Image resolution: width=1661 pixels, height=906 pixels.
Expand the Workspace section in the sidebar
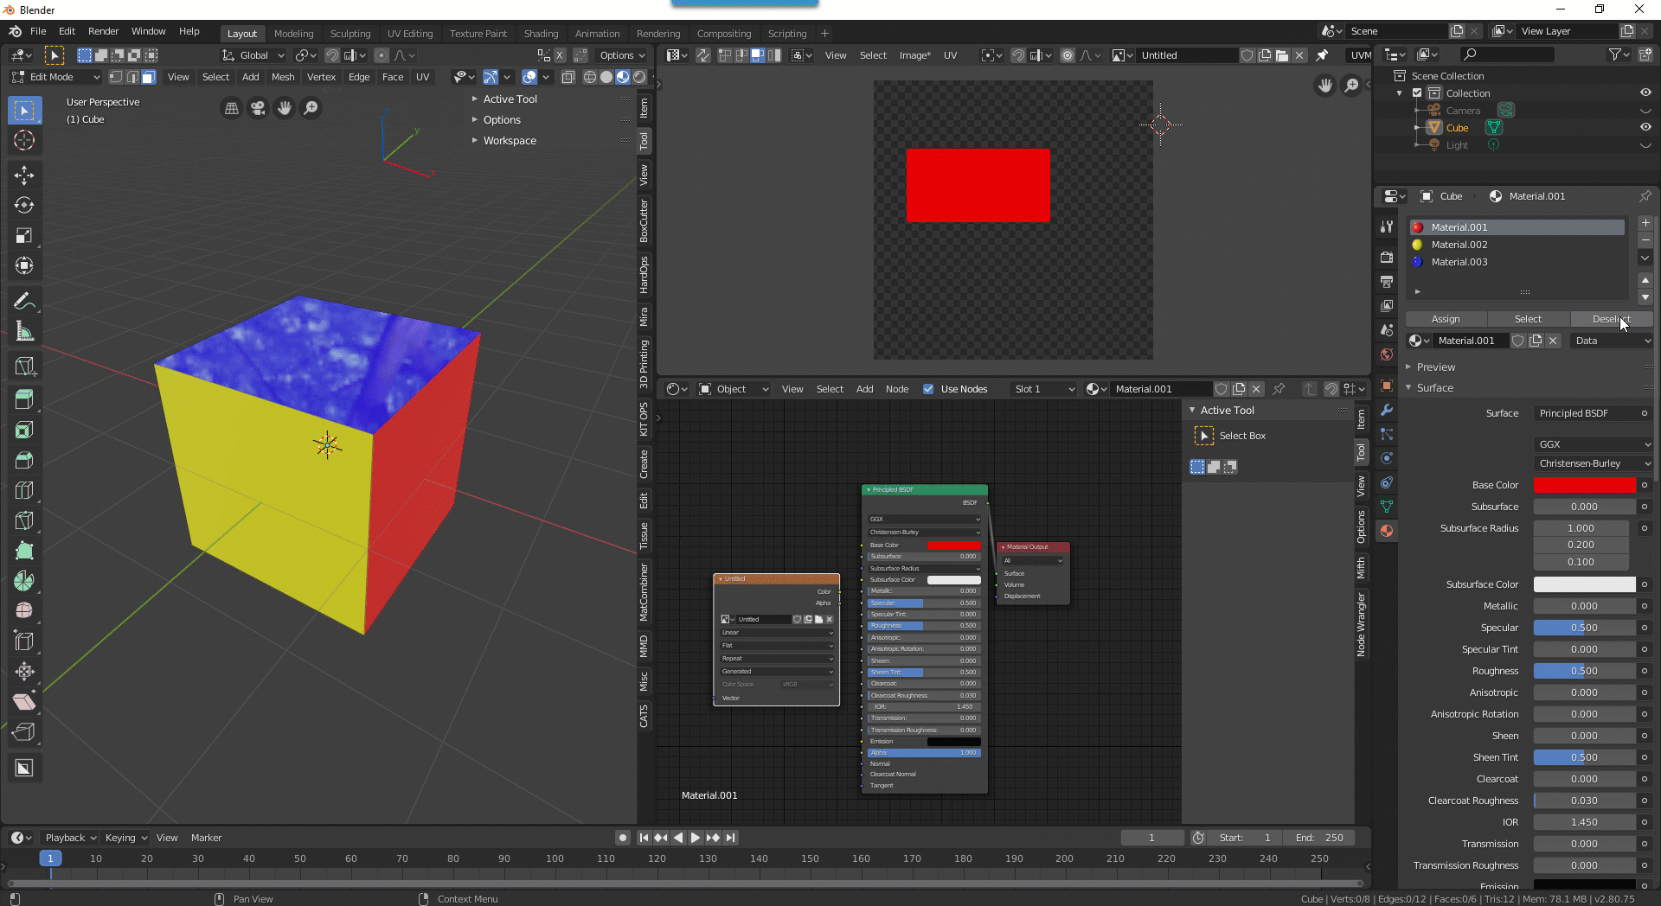tap(510, 141)
